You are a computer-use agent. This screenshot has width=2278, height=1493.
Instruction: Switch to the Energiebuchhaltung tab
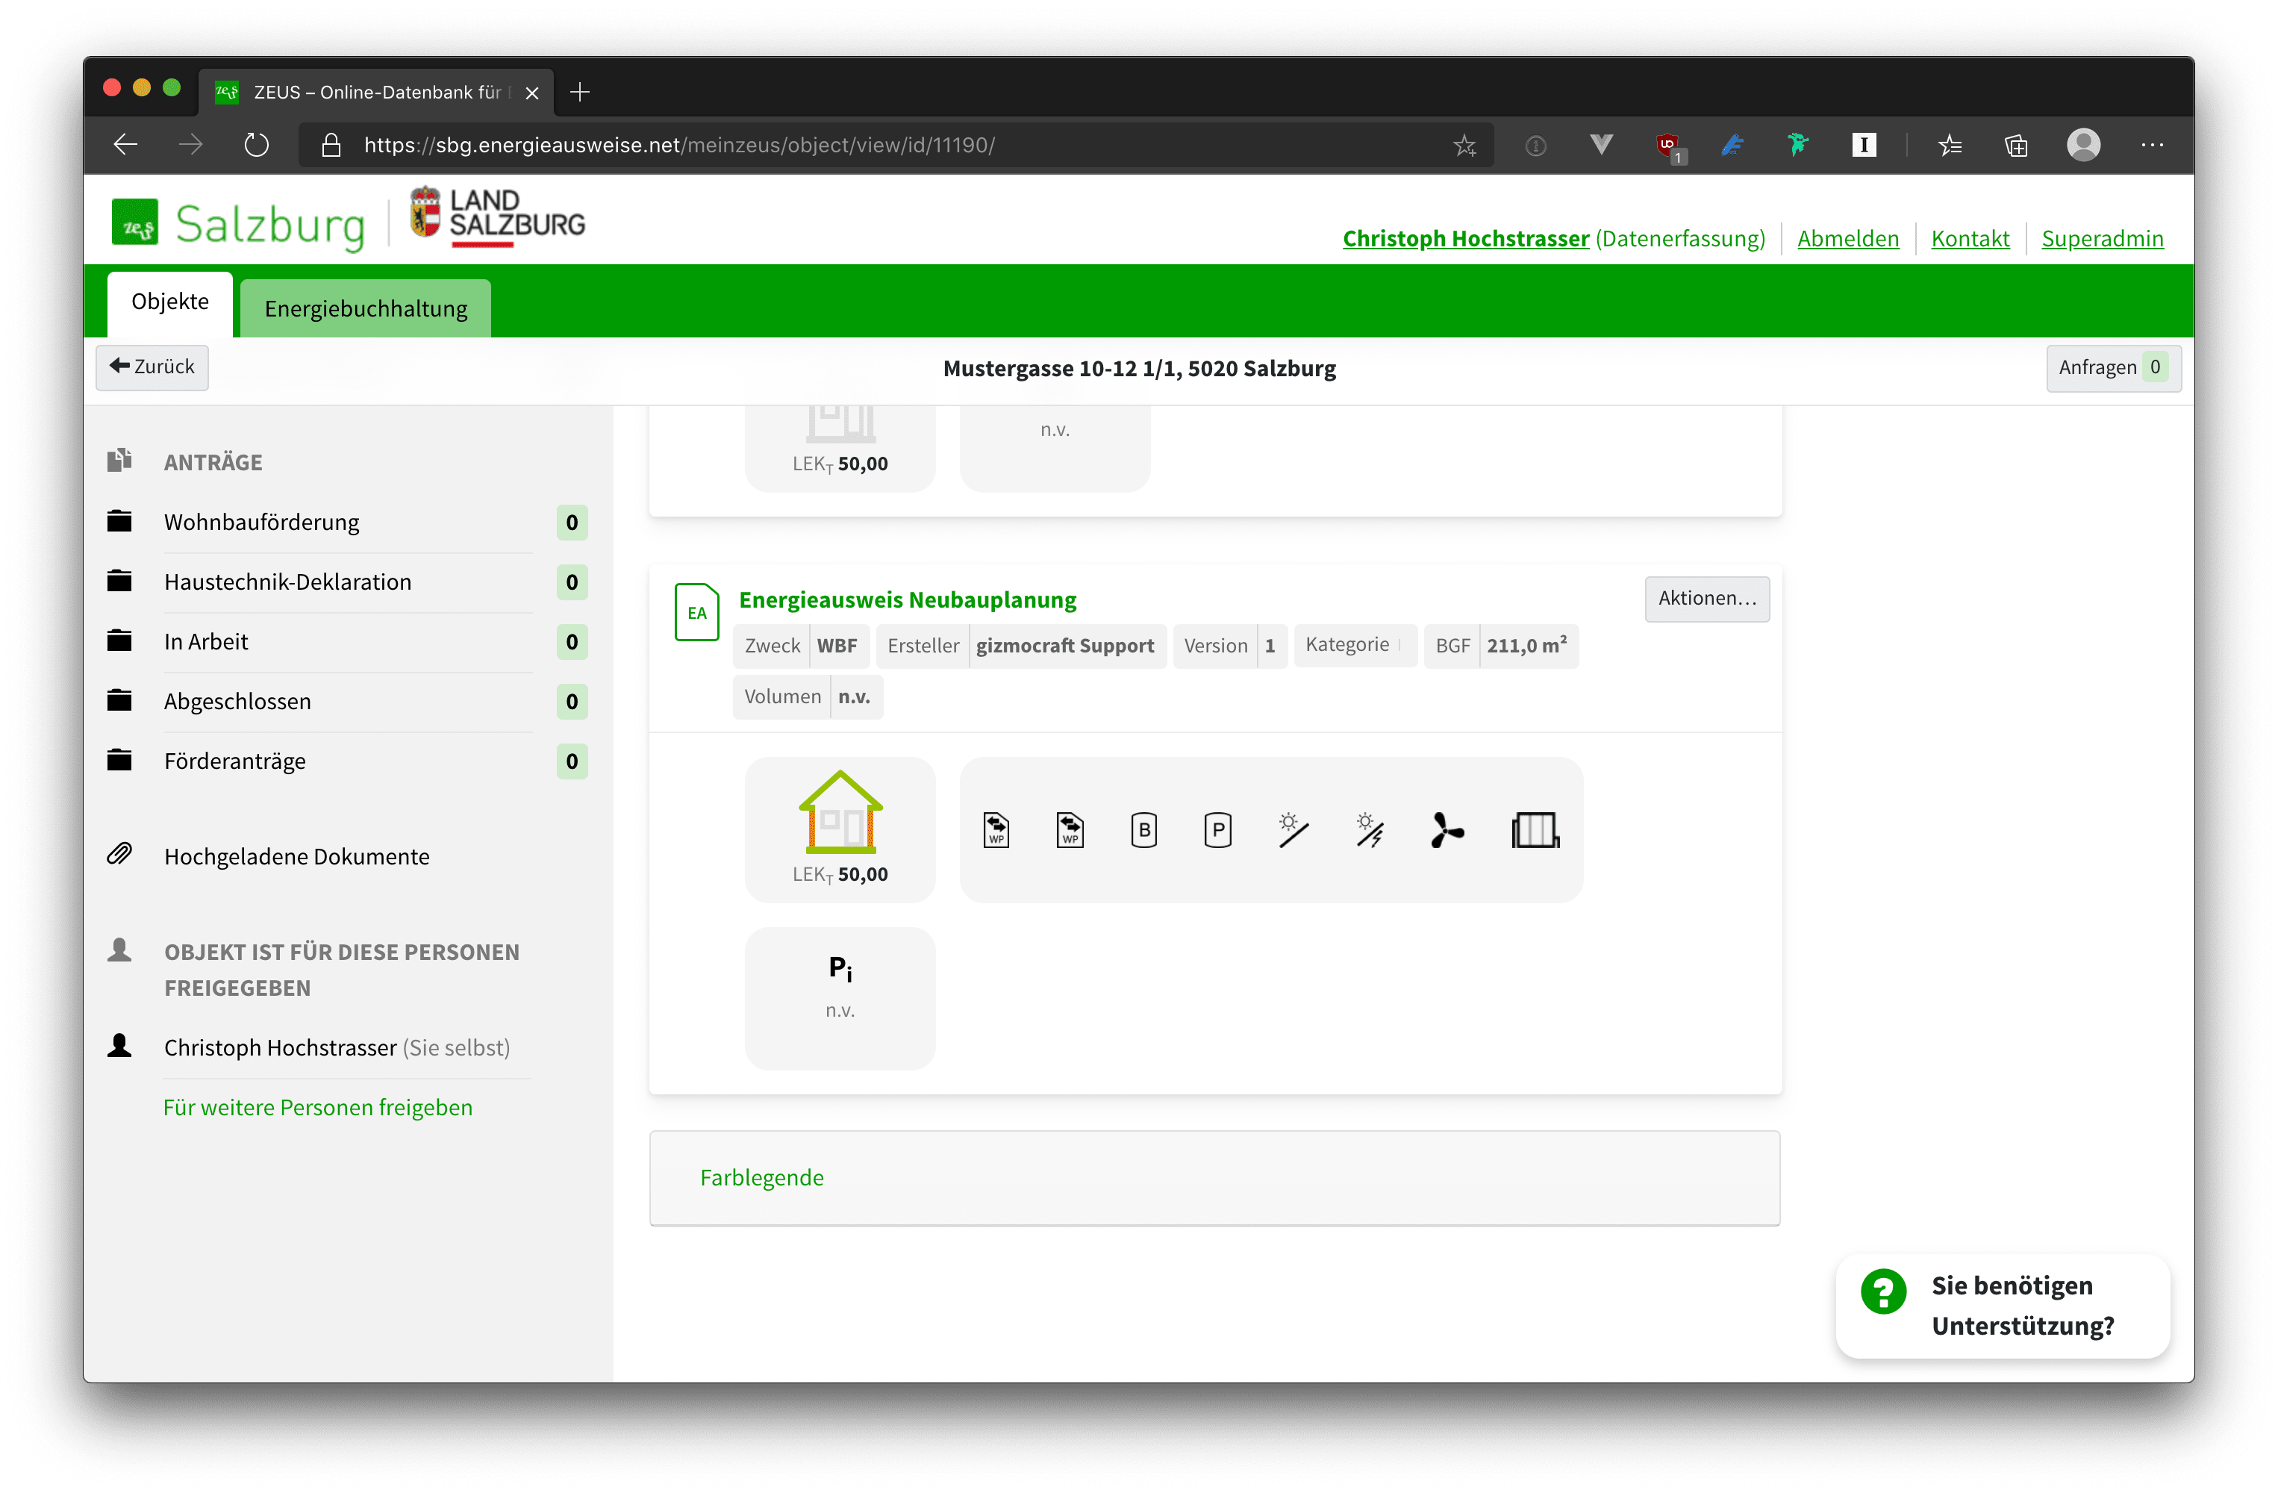pyautogui.click(x=366, y=309)
